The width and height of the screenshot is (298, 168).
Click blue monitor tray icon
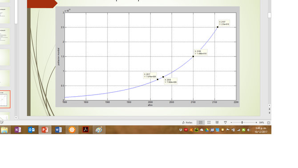click(212, 130)
